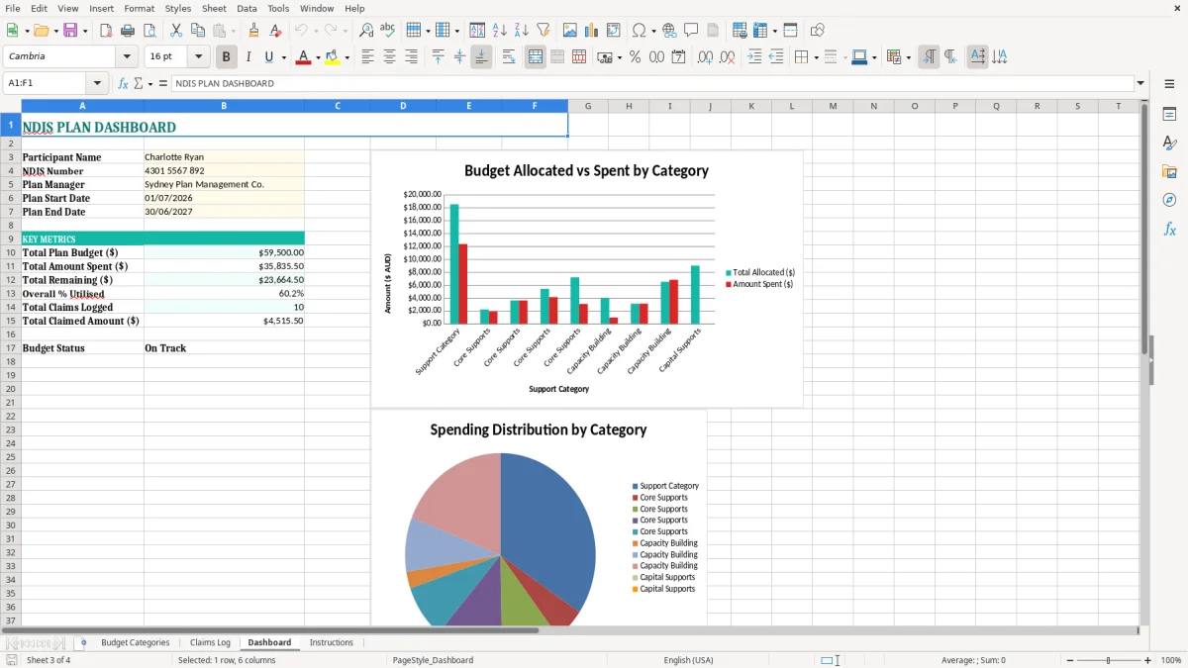Open the Font Name dropdown
The height and width of the screenshot is (668, 1188).
pos(127,57)
